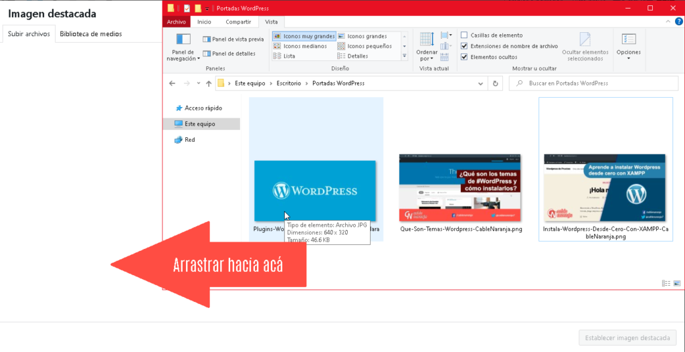685x352 pixels.
Task: Toggle Panel de detalles
Action: click(229, 54)
